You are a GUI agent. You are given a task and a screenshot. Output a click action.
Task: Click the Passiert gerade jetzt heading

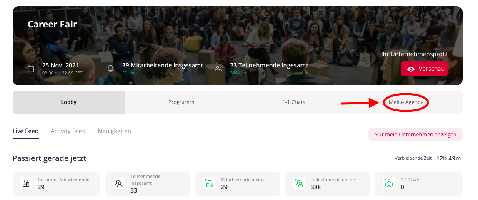click(x=50, y=158)
